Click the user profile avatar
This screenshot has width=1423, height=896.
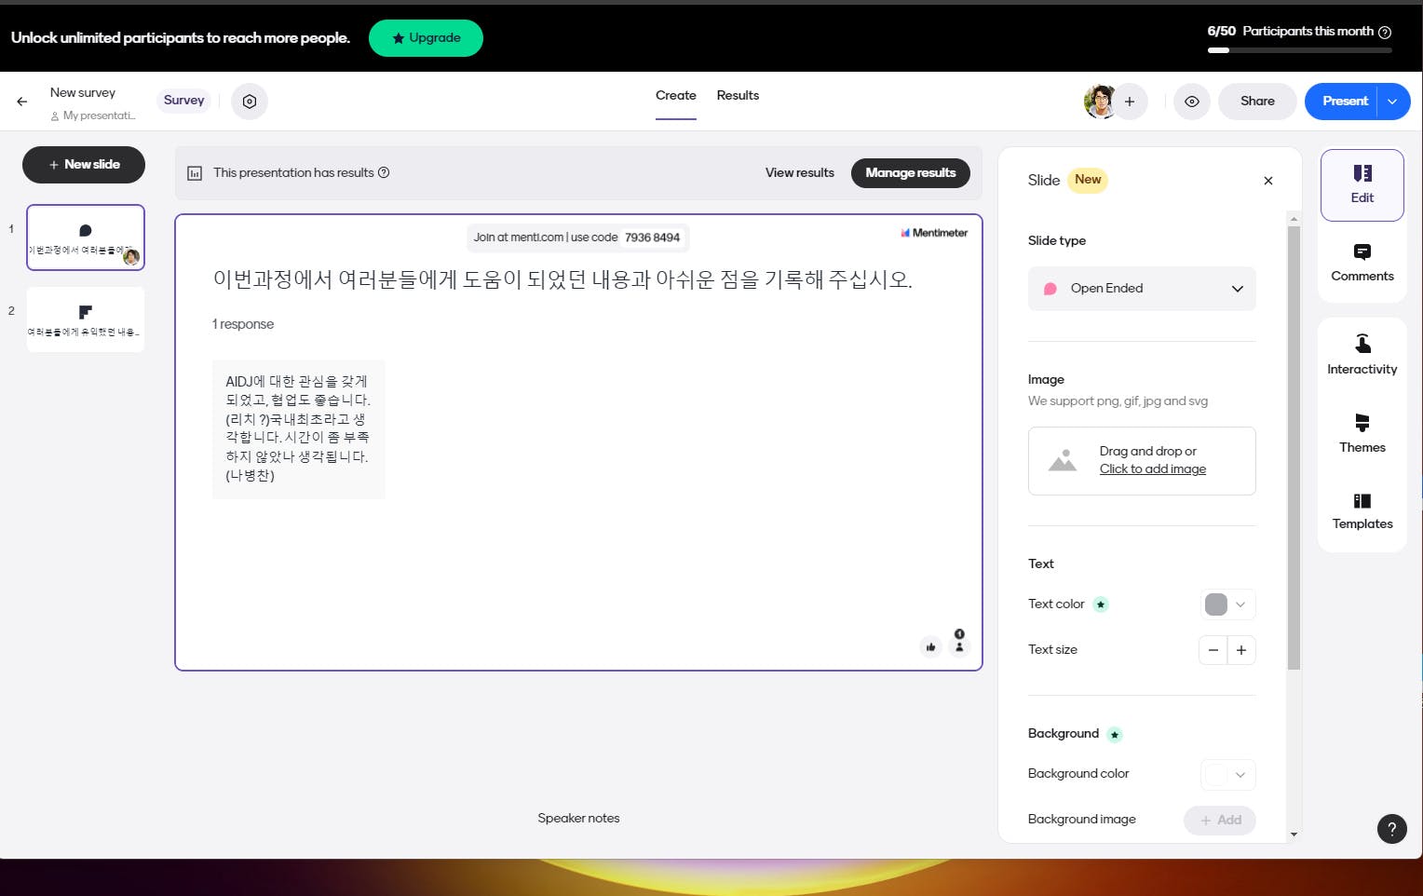point(1100,102)
